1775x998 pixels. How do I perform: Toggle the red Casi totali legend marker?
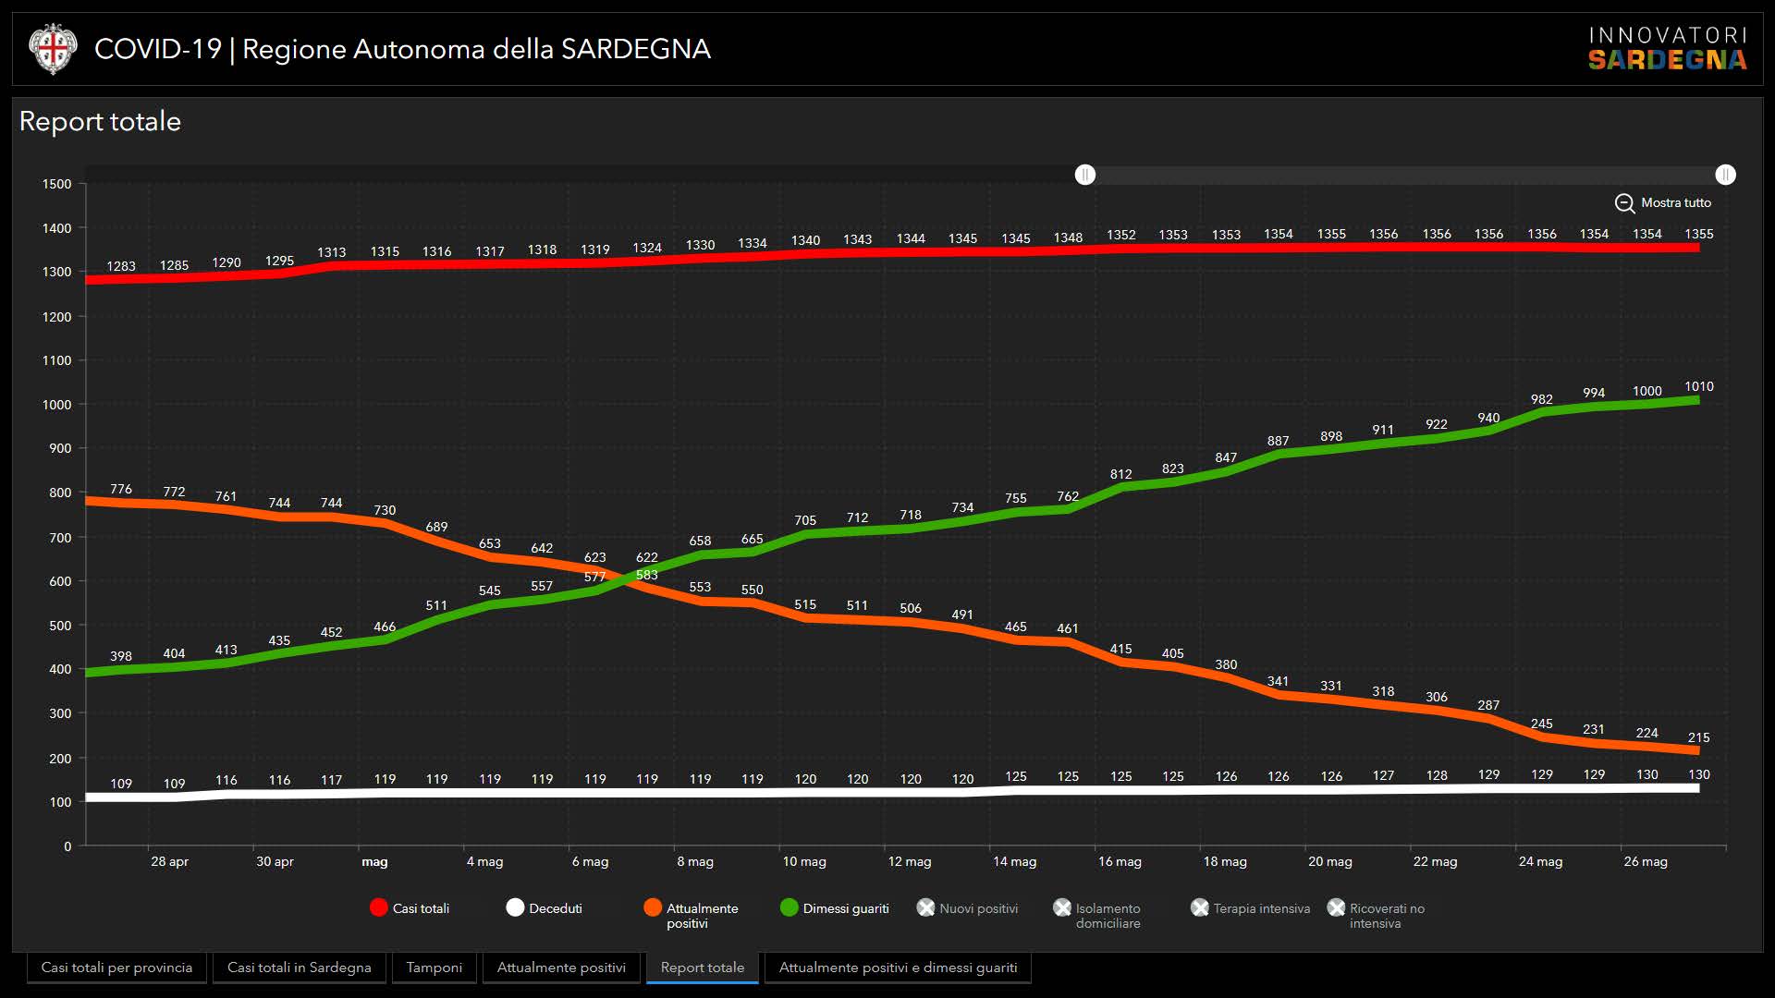point(378,907)
